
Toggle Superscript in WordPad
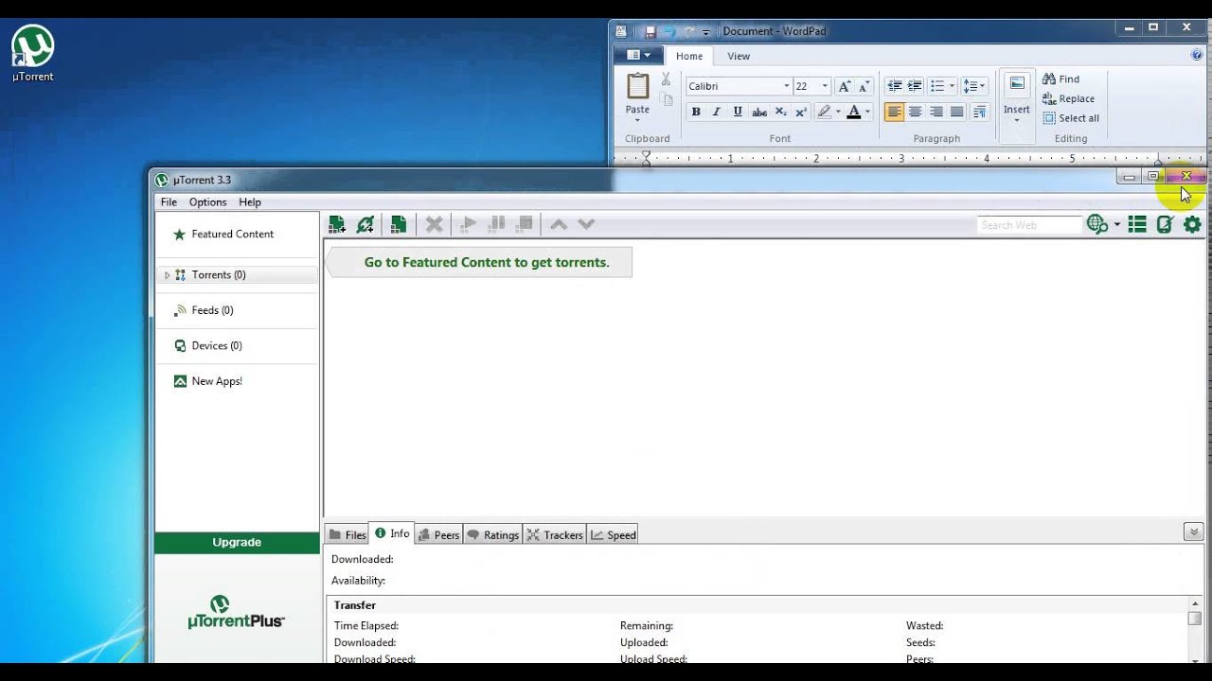pos(801,112)
